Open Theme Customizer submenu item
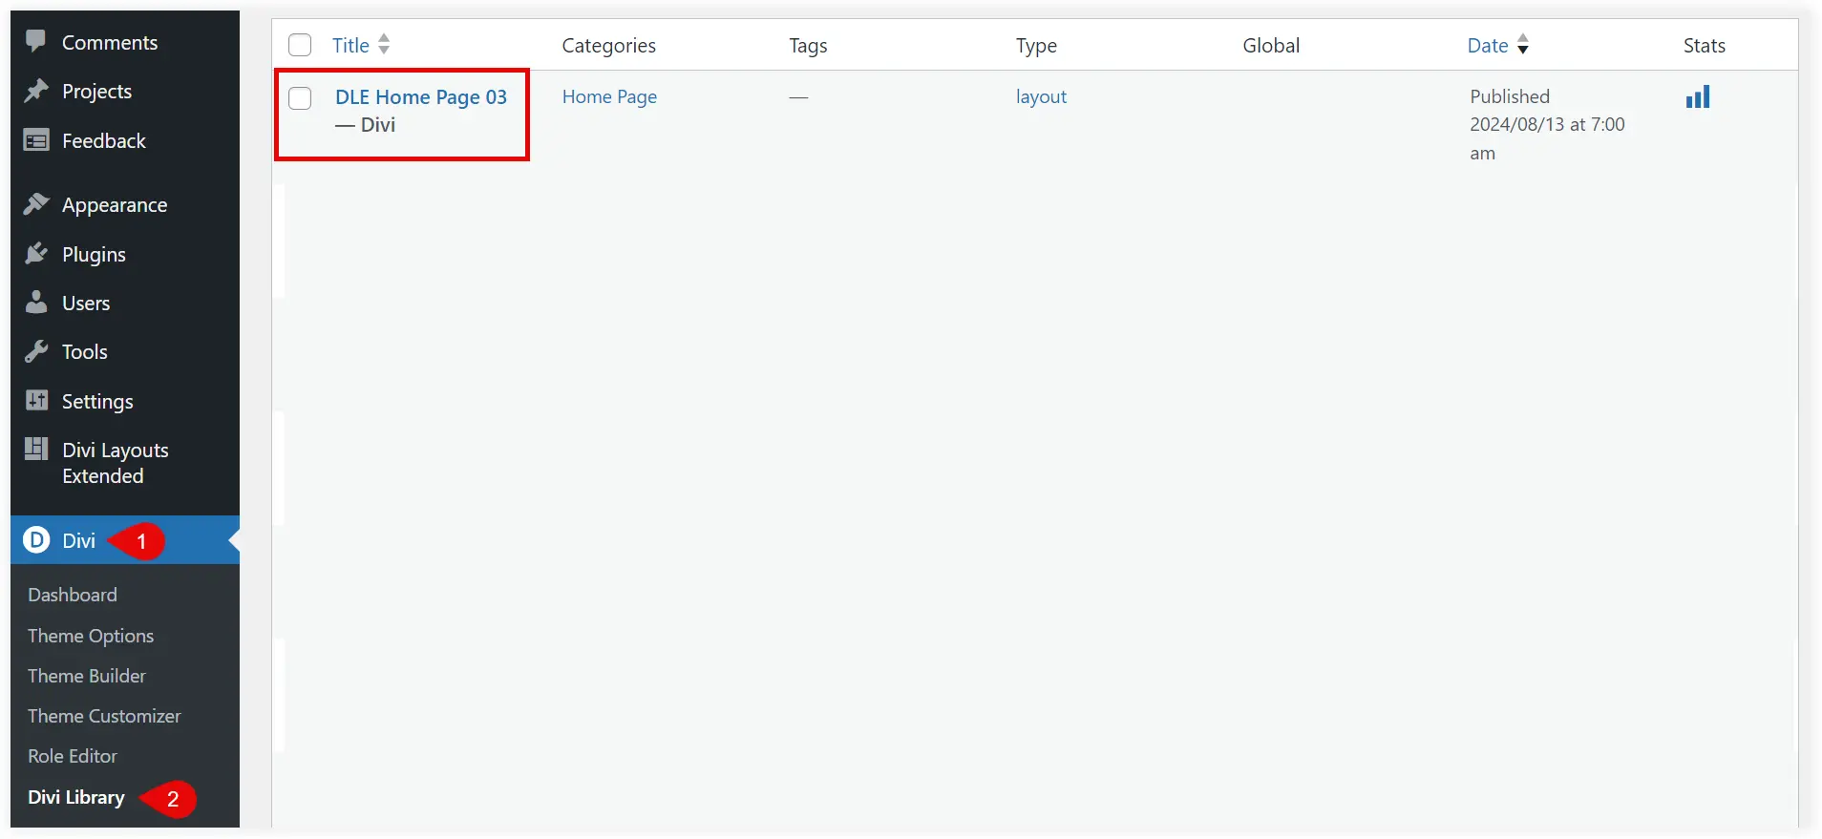 (104, 716)
